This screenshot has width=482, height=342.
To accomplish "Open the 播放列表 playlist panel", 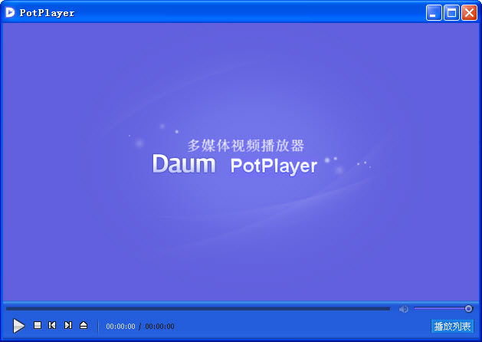I will pyautogui.click(x=452, y=327).
